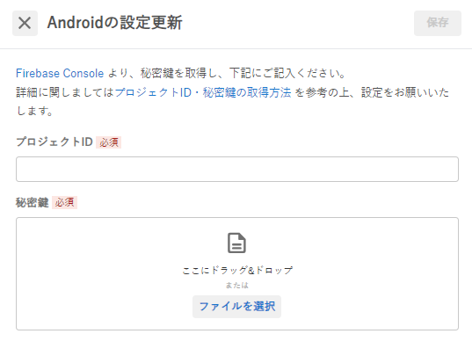Image resolution: width=472 pixels, height=341 pixels.
Task: Click the 詳細に関しましては text before help link
Action: pos(65,92)
